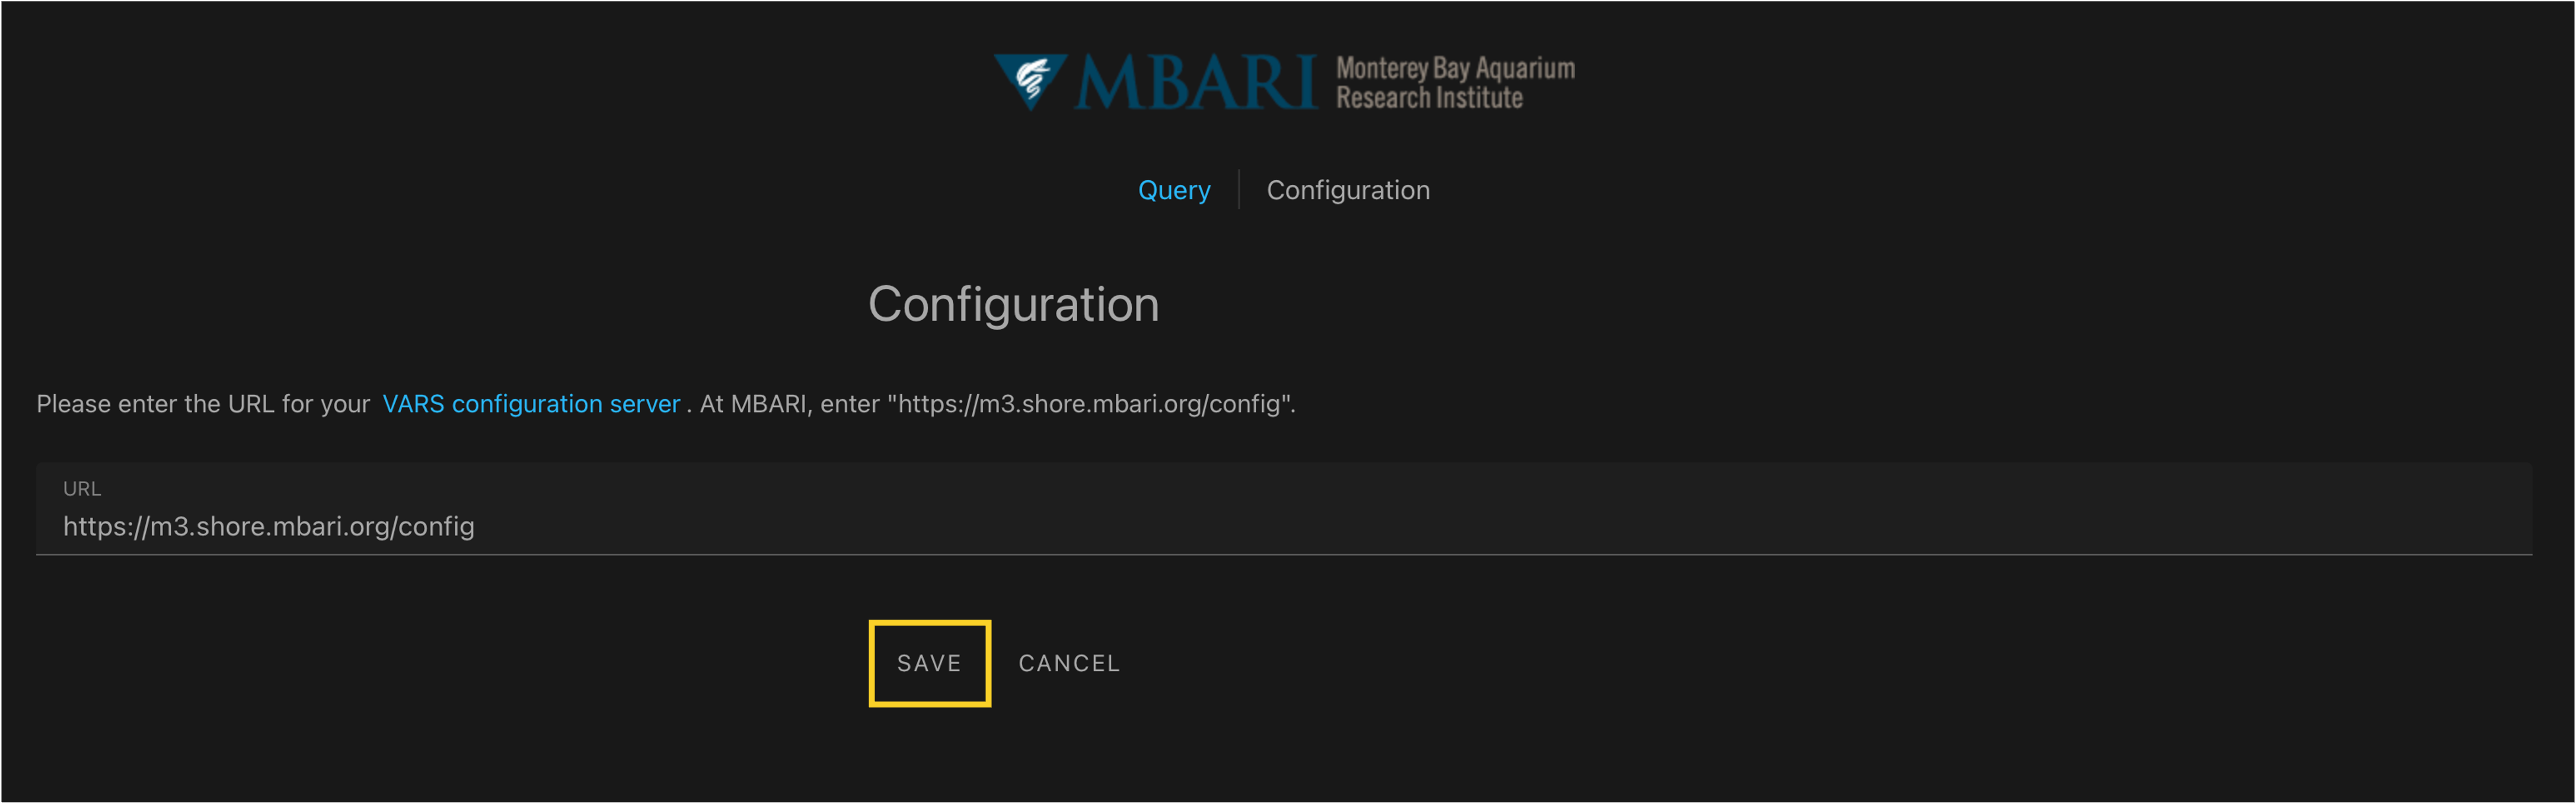2576x804 pixels.
Task: Select the MBARI fish emblem icon
Action: [1033, 80]
